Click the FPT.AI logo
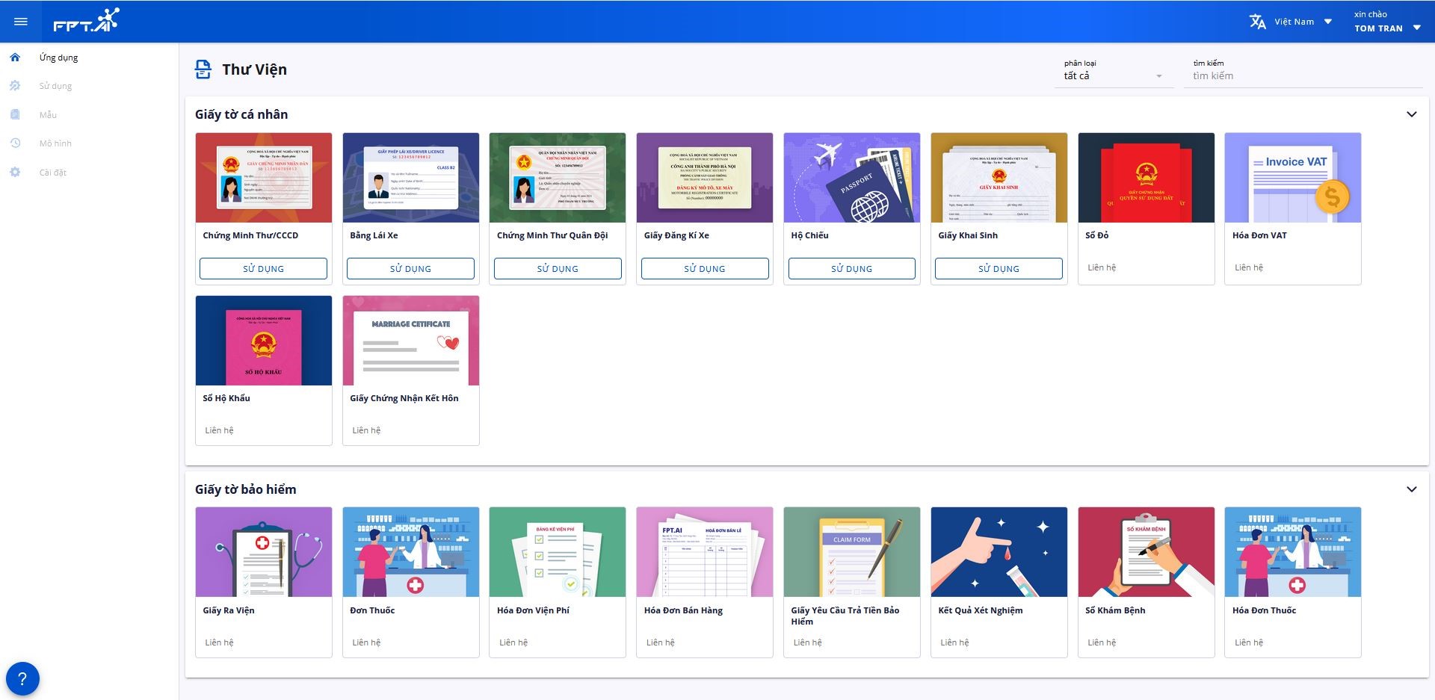This screenshot has height=700, width=1435. tap(86, 21)
